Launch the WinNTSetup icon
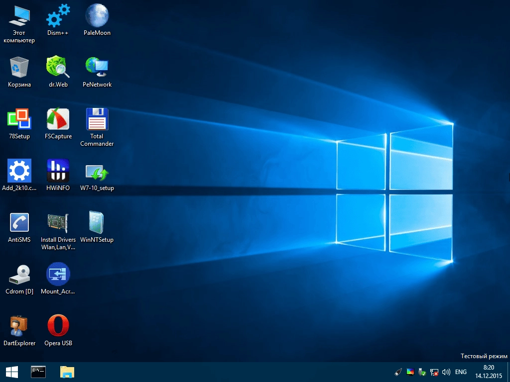 97,222
